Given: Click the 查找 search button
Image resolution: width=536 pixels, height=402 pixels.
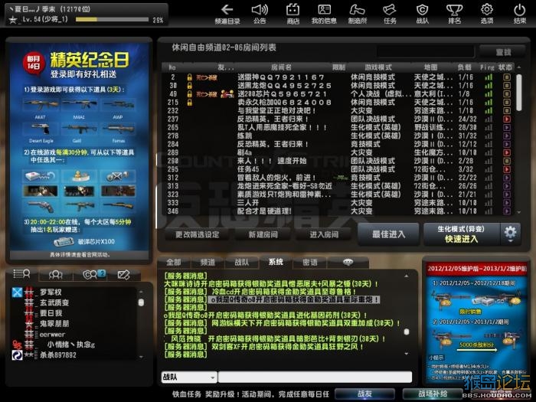Looking at the screenshot, I should click(502, 52).
